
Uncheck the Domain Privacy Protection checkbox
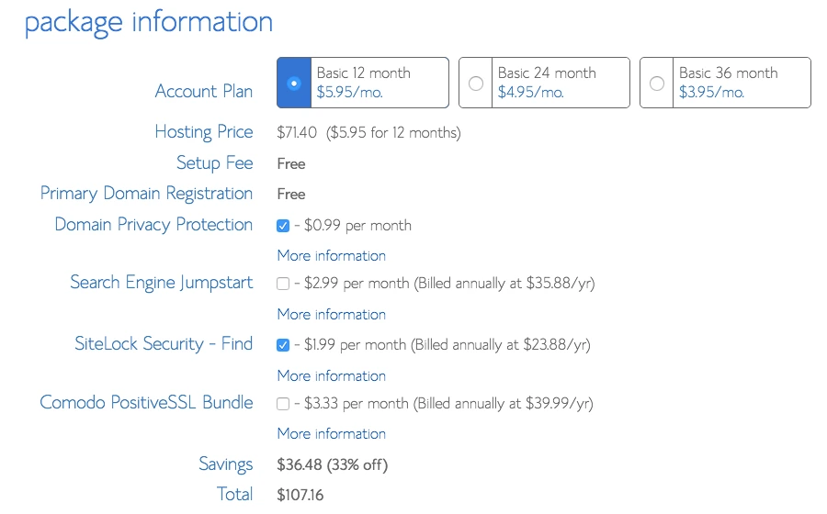click(x=283, y=226)
